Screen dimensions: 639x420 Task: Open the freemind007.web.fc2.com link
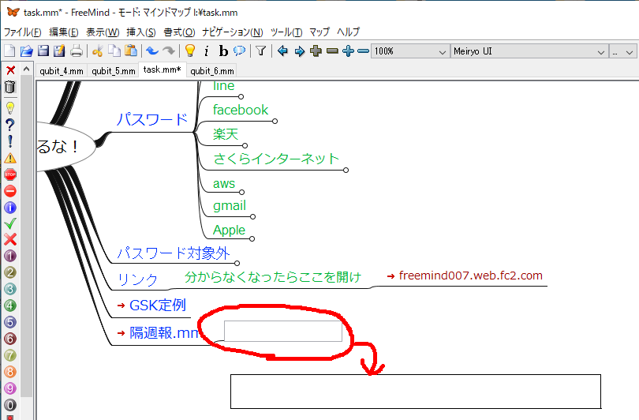click(471, 276)
